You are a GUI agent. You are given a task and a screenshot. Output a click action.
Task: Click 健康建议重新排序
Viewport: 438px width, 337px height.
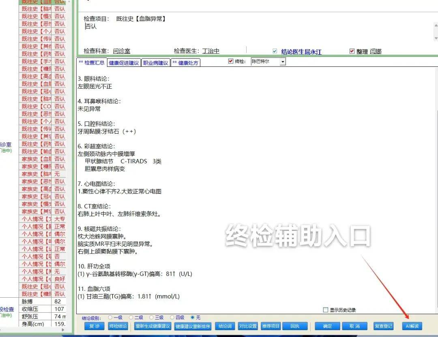click(192, 326)
